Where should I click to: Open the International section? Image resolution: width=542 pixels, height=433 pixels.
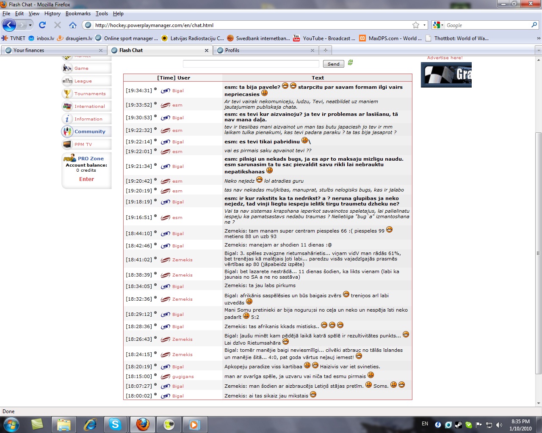click(86, 106)
